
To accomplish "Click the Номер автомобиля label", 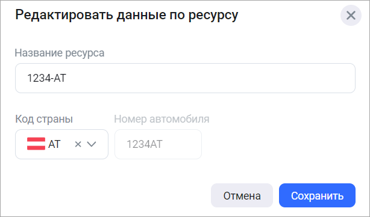I will [x=161, y=119].
